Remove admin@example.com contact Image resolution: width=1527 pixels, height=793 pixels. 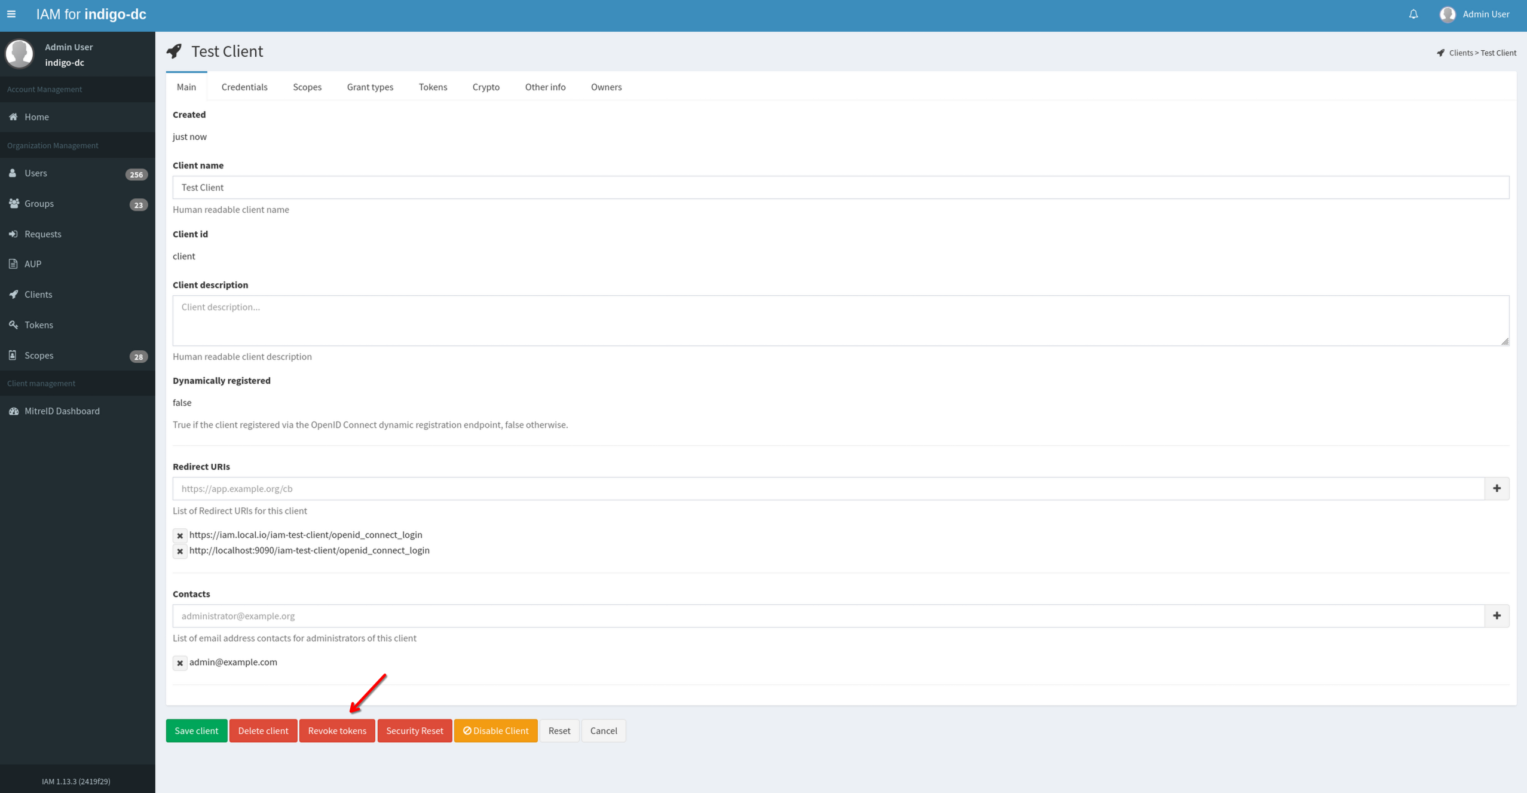pos(180,663)
